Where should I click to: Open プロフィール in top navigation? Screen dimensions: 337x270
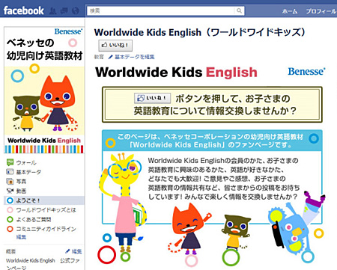[x=321, y=11]
